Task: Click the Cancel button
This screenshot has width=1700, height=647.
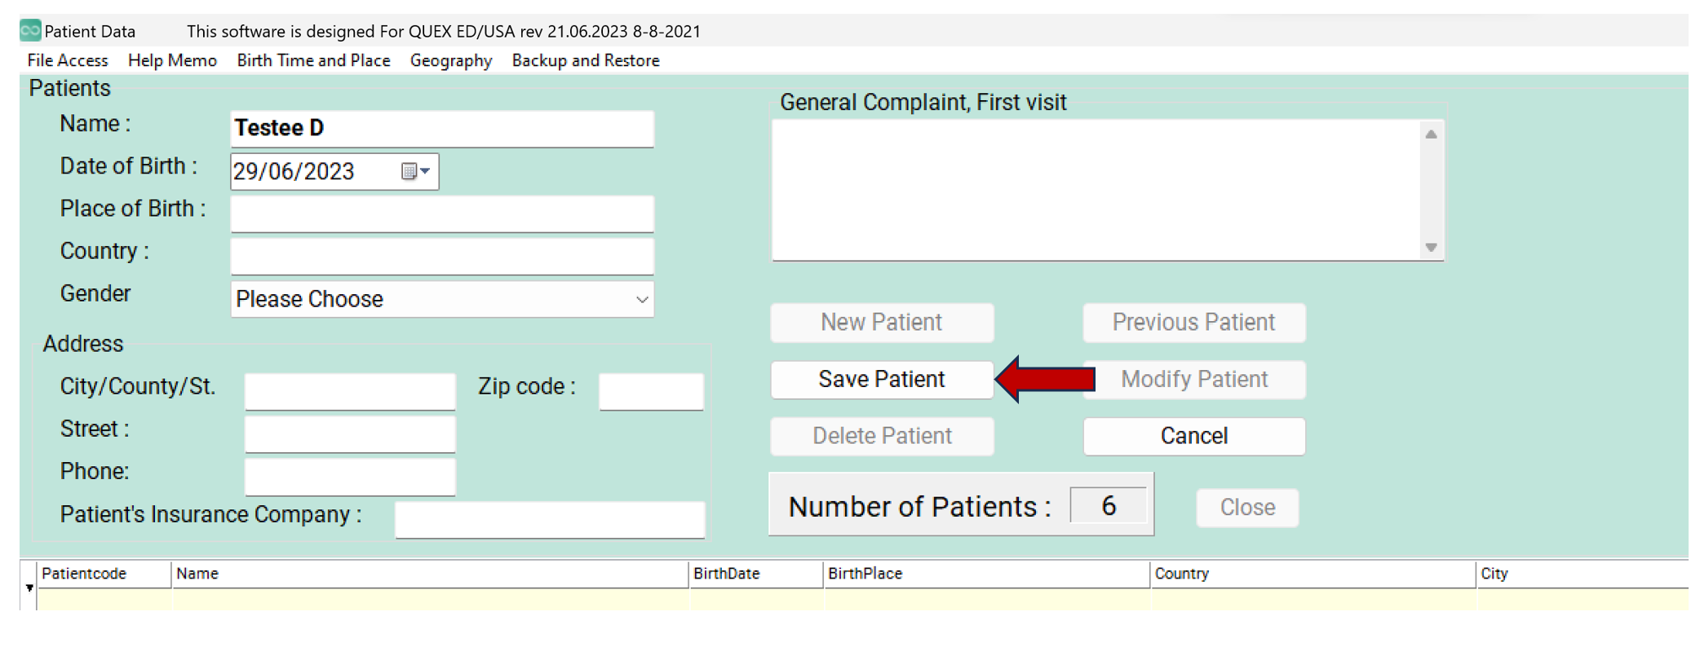Action: [x=1194, y=436]
